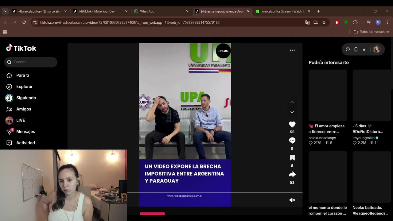Go back in browser history
The width and height of the screenshot is (393, 221).
coord(6,22)
